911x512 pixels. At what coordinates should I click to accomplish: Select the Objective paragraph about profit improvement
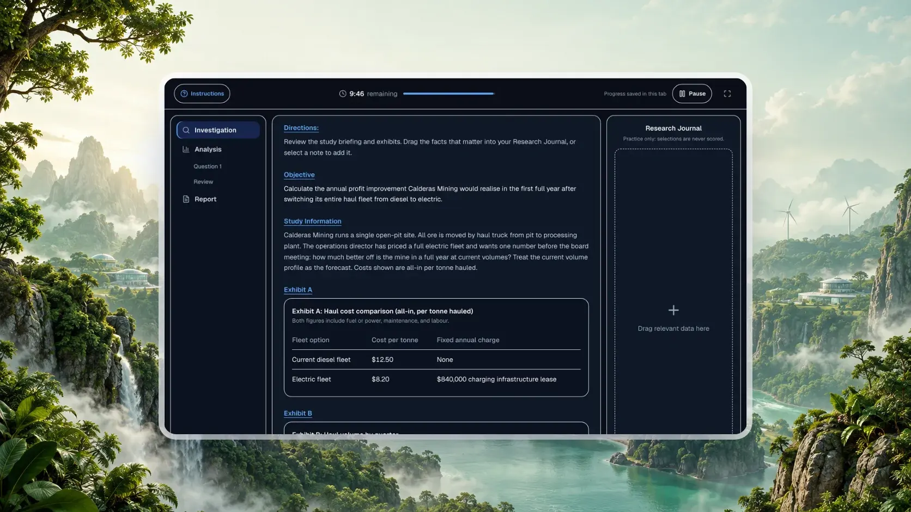click(x=430, y=194)
